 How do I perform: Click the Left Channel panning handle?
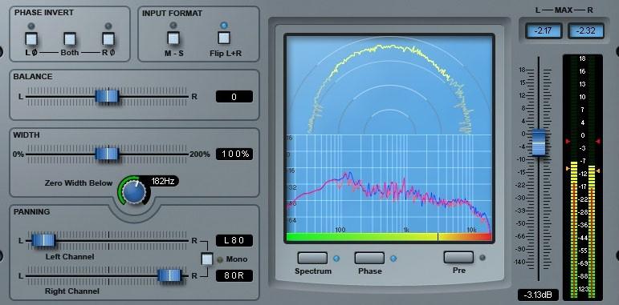(43, 240)
